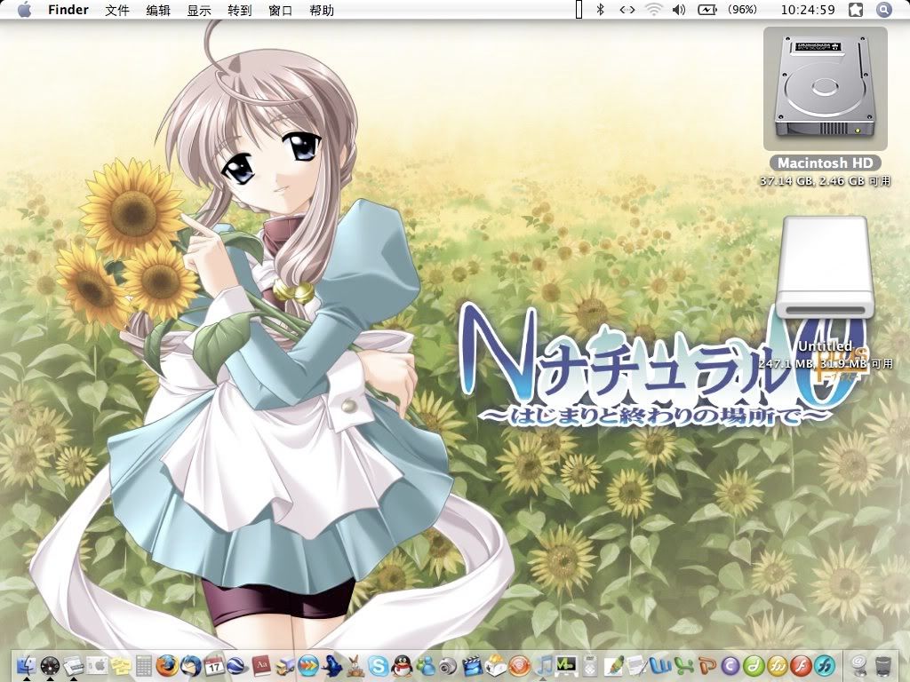Select the Untitled removable drive icon

[x=825, y=266]
